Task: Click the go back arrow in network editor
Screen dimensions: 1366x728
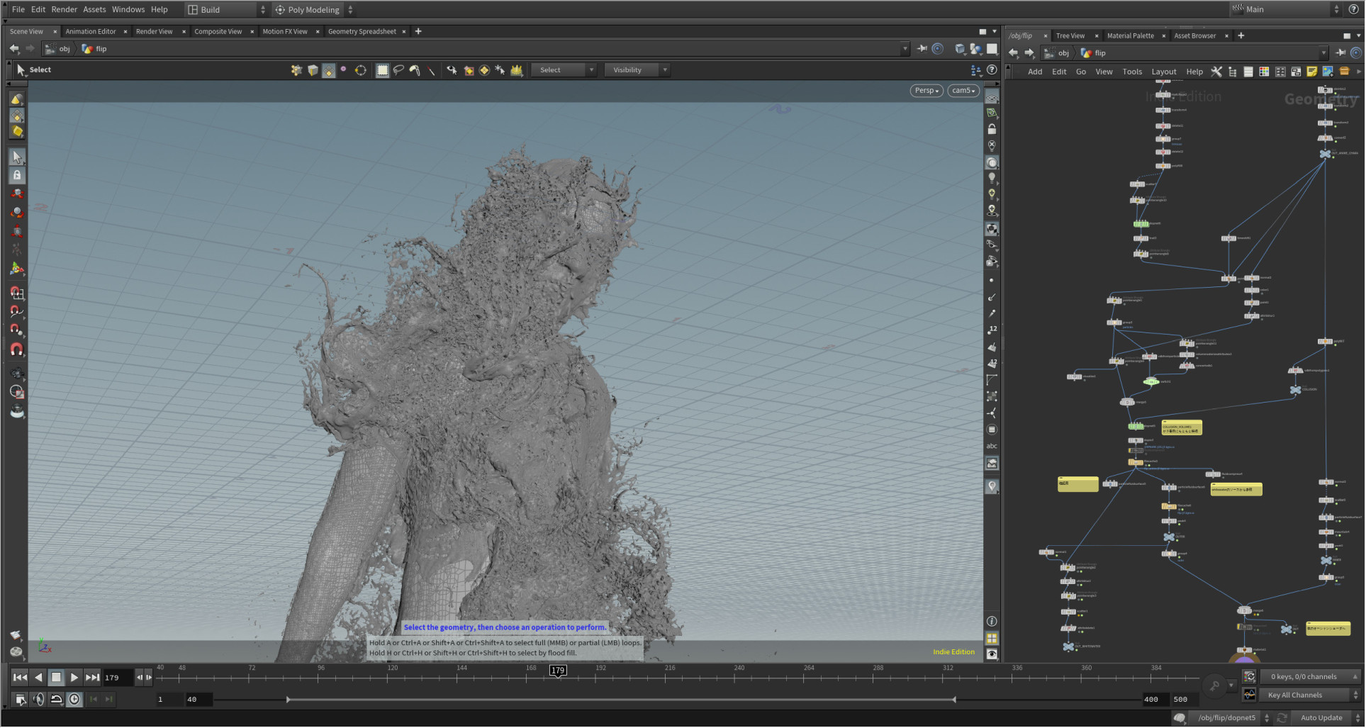Action: [x=1014, y=53]
